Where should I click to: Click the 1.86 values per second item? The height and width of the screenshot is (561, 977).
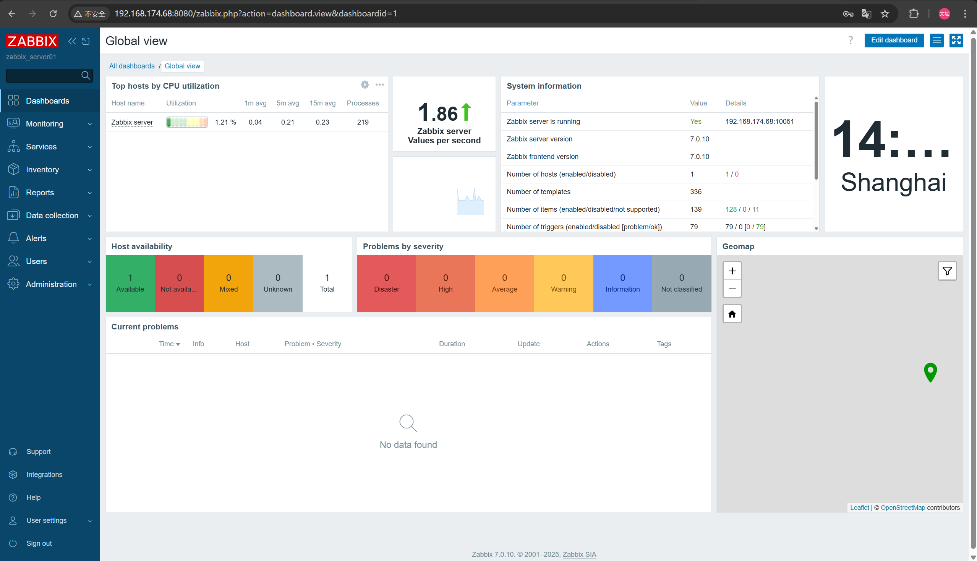(444, 114)
